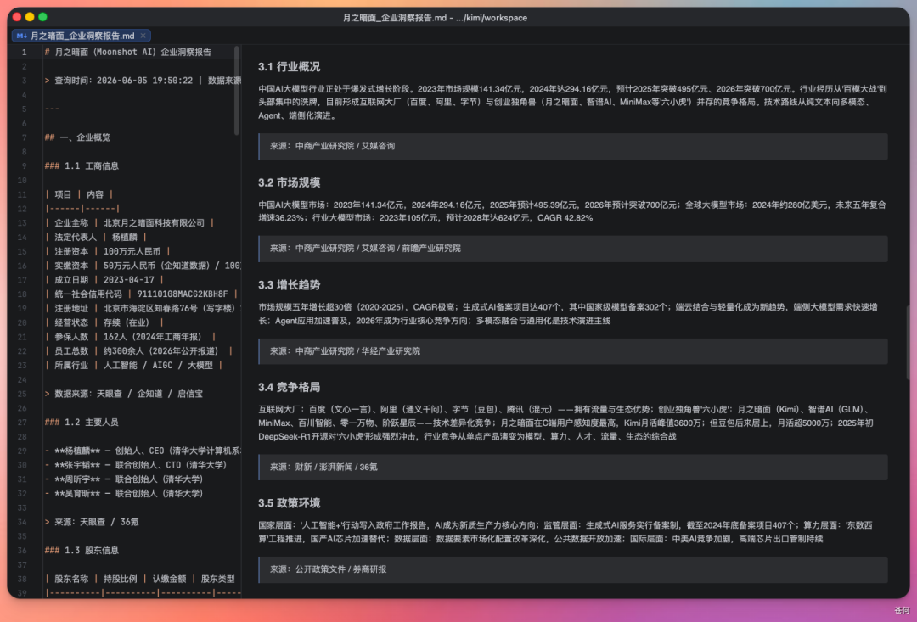Click row '注册地址 | 北京市海淀区知春路76号'
The height and width of the screenshot is (622, 917).
coord(143,308)
